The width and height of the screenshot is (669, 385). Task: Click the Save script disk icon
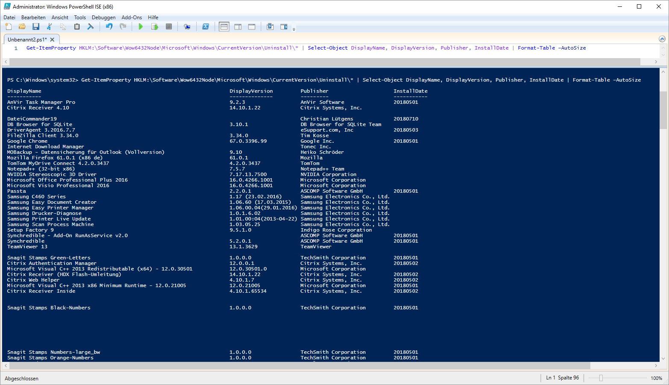(36, 26)
